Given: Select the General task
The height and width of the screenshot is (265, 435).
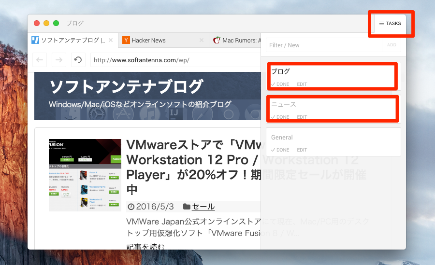Looking at the screenshot, I should point(333,142).
